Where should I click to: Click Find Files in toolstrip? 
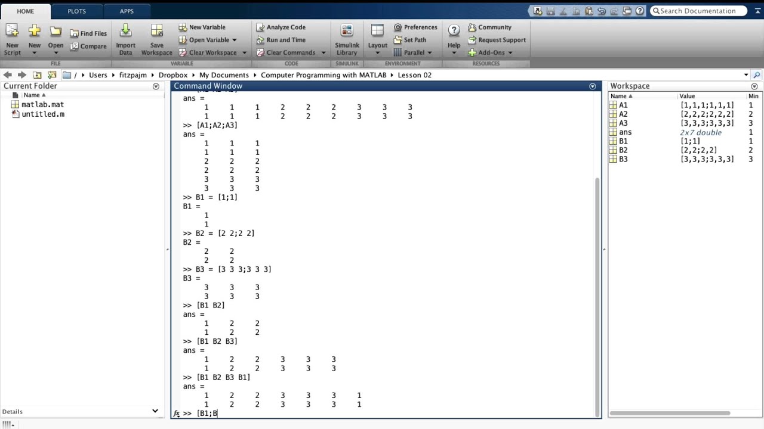click(x=88, y=33)
